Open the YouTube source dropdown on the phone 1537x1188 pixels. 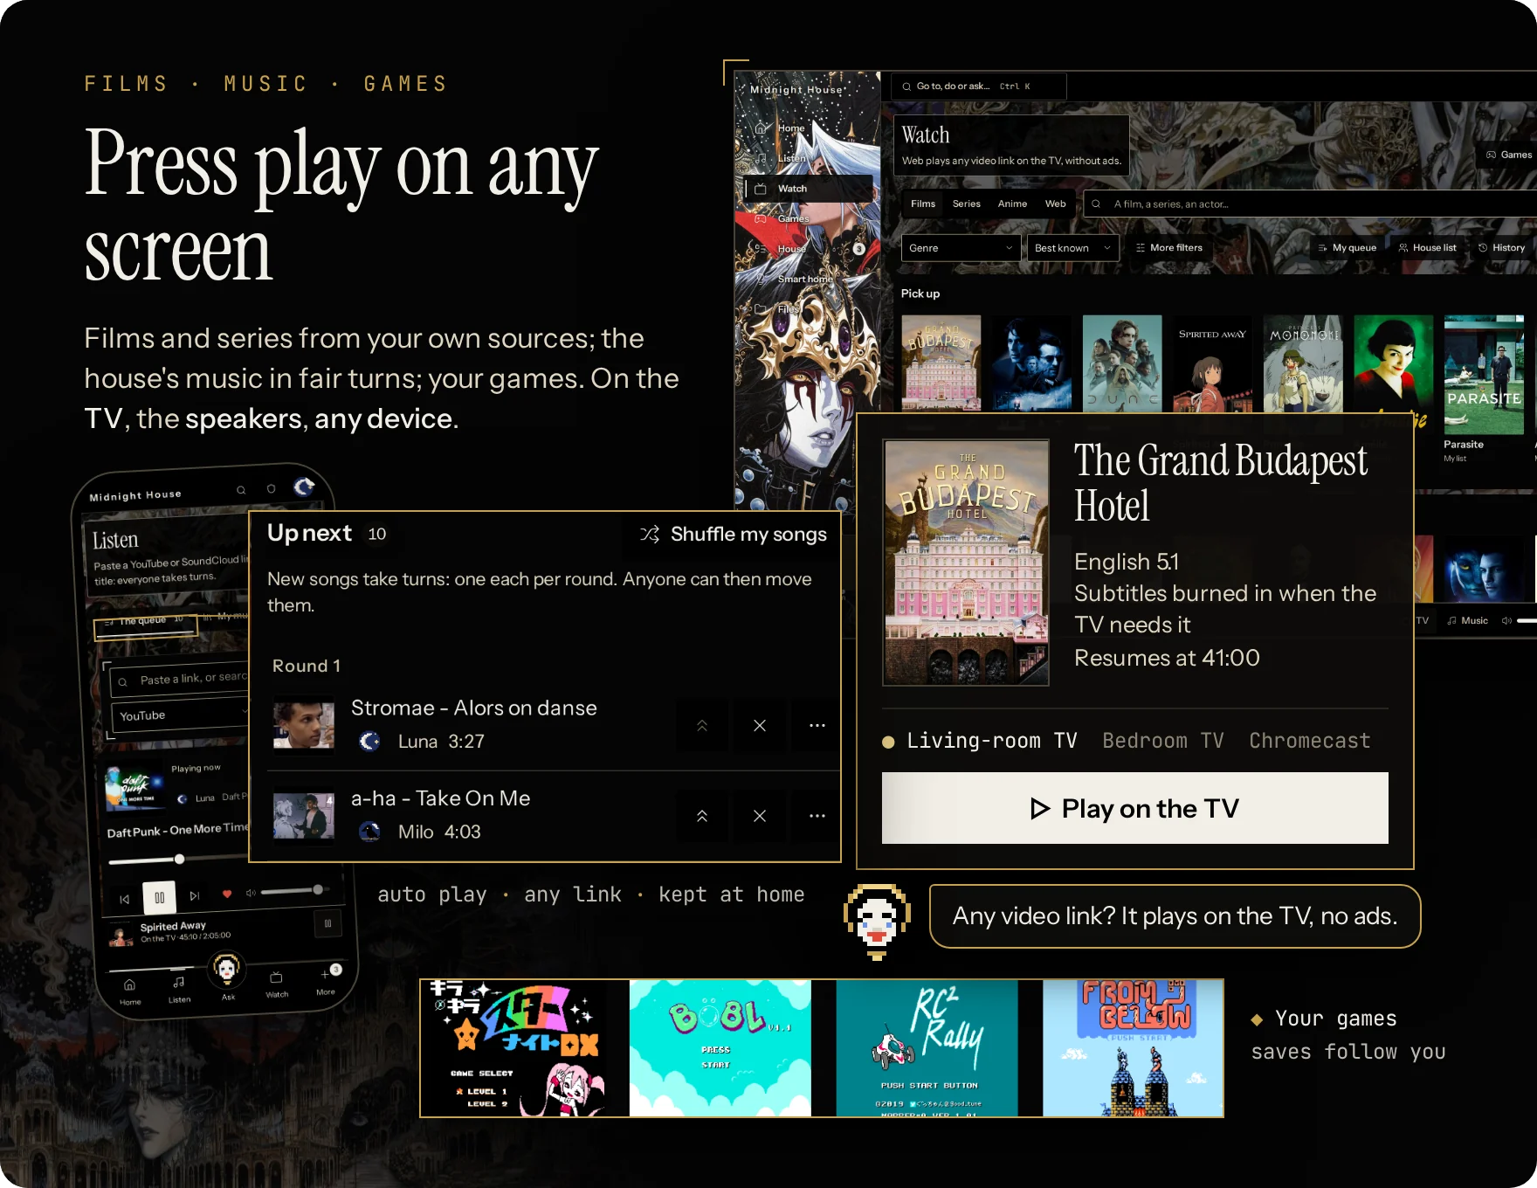(x=182, y=715)
